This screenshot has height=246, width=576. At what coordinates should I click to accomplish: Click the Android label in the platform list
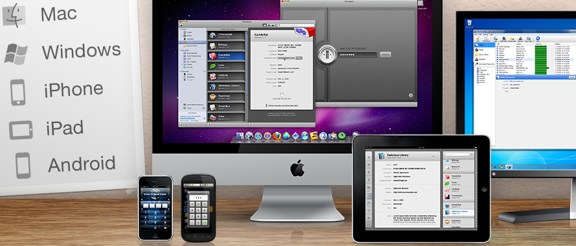coord(82,164)
